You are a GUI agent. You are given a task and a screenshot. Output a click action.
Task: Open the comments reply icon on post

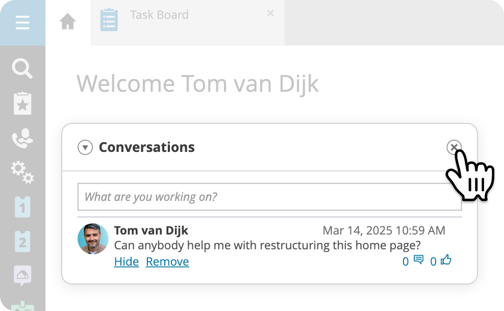click(x=418, y=260)
